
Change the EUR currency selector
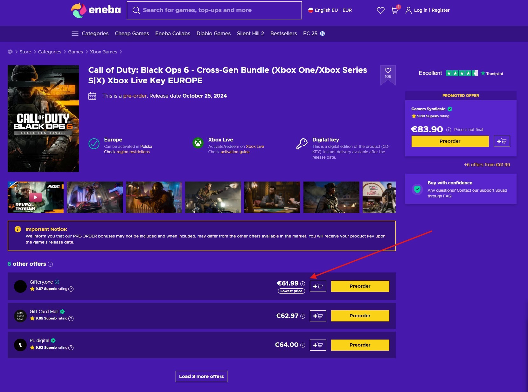tap(347, 10)
